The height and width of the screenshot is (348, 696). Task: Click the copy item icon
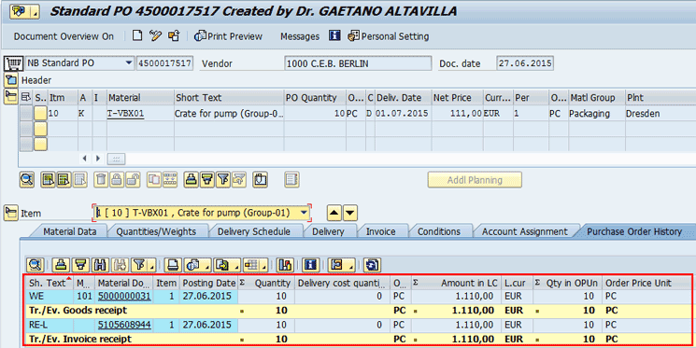(154, 179)
